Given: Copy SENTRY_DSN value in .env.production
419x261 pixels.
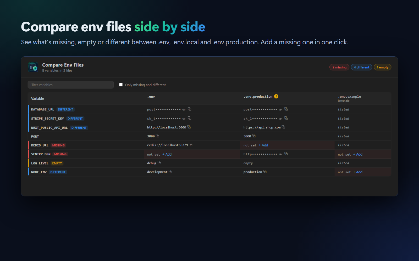Looking at the screenshot, I should click(x=286, y=154).
